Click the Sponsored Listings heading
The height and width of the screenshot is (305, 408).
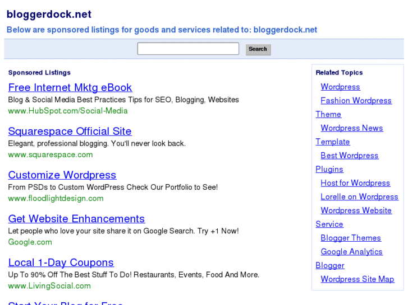pyautogui.click(x=39, y=73)
